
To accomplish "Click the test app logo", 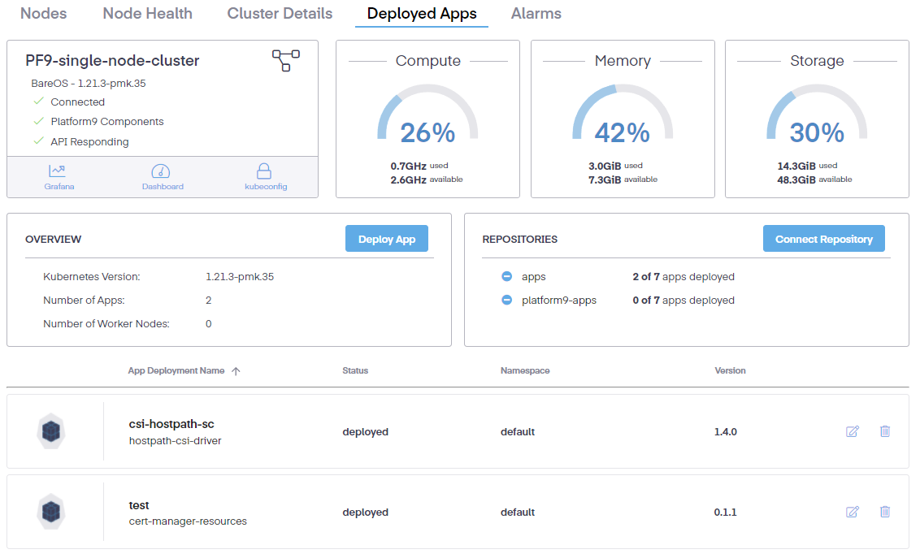I will (x=51, y=512).
